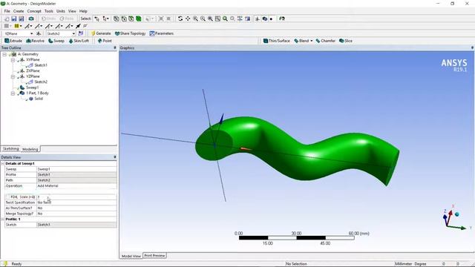
Task: Click the ISO ball in the triad
Action: point(457,214)
